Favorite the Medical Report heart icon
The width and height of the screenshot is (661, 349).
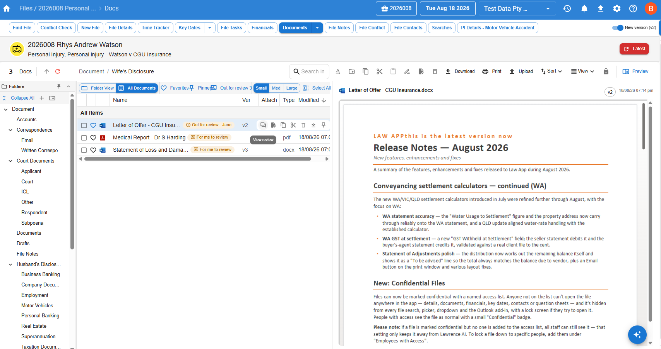point(93,138)
